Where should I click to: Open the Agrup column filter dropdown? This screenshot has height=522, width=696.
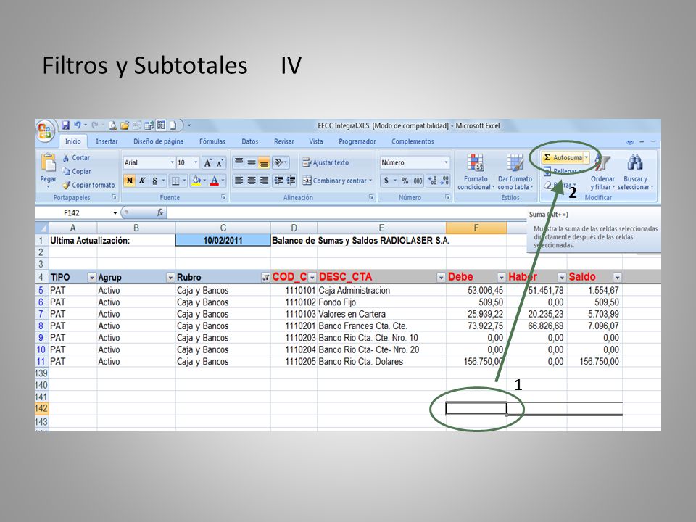(x=170, y=278)
